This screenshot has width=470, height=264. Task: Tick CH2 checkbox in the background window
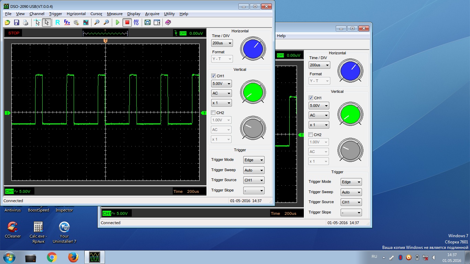(x=311, y=135)
